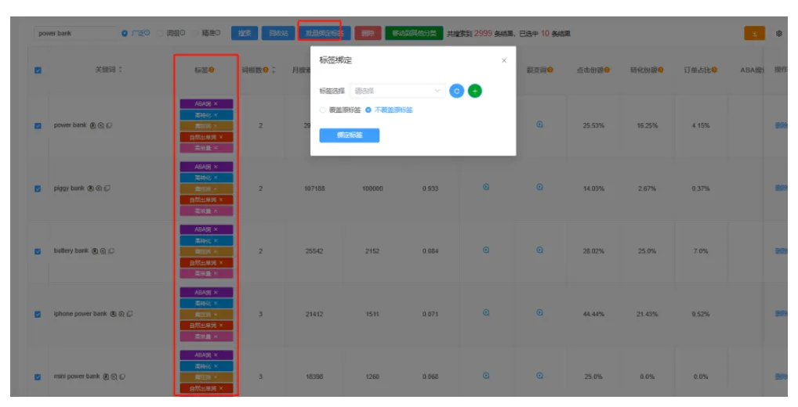Uncheck the power bank row checkbox
This screenshot has width=798, height=407.
(x=38, y=126)
